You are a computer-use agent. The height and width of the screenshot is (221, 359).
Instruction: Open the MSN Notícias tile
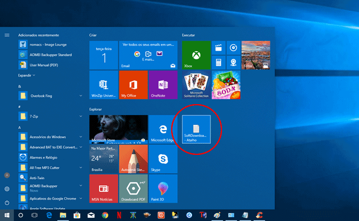coord(103,188)
